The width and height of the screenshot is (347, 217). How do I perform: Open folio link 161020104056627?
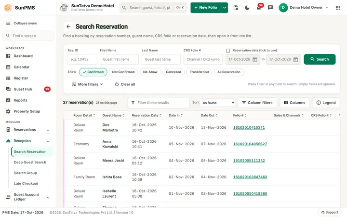tap(250, 144)
